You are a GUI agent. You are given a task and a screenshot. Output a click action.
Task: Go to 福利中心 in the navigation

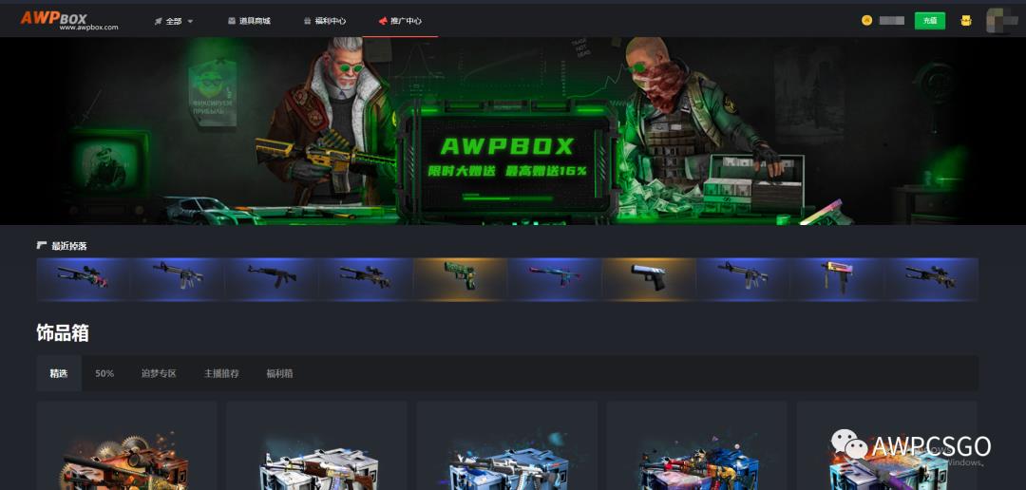click(322, 21)
